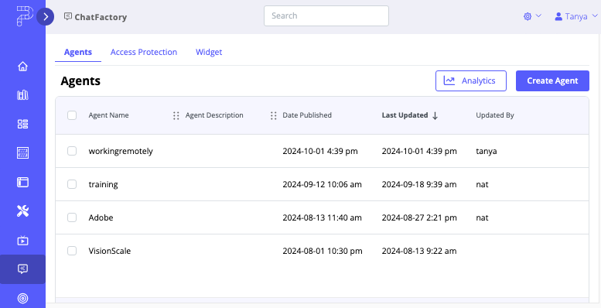
Task: Open the training agent
Action: [x=103, y=184]
